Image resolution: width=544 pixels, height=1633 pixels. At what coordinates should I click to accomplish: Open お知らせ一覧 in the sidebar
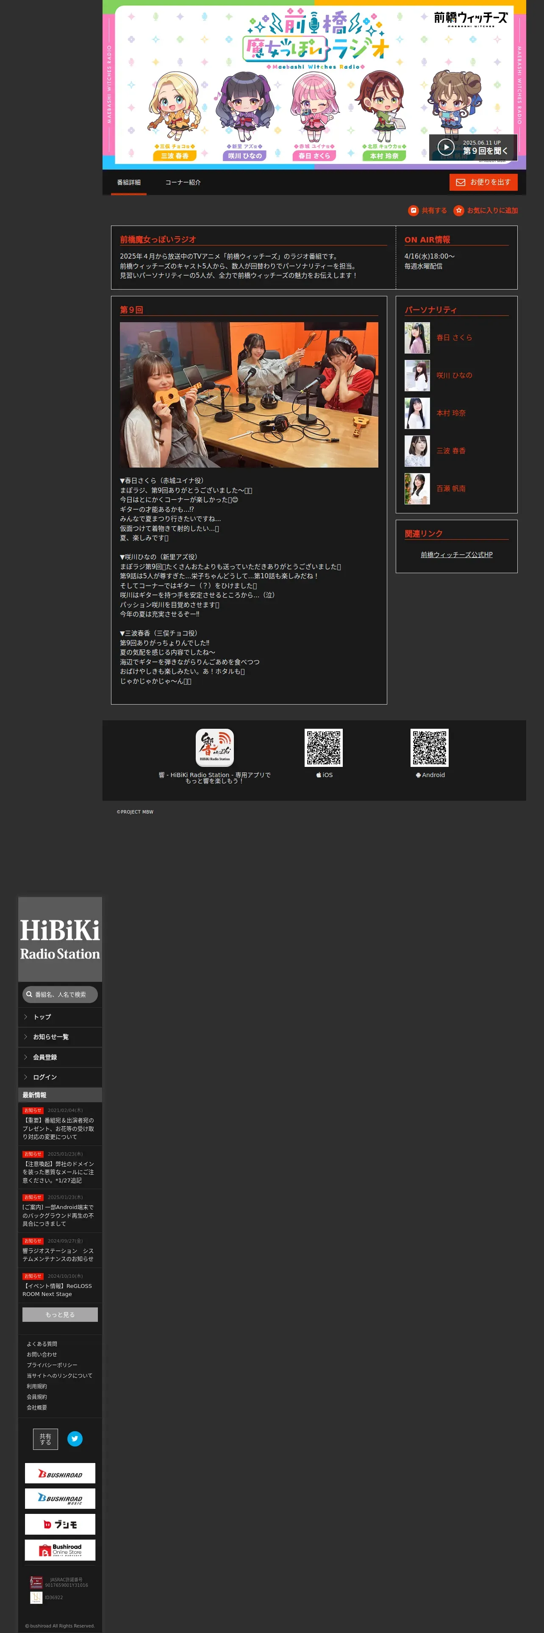tap(60, 1037)
